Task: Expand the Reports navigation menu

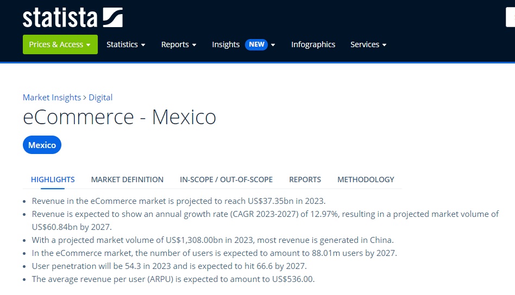Action: tap(179, 44)
